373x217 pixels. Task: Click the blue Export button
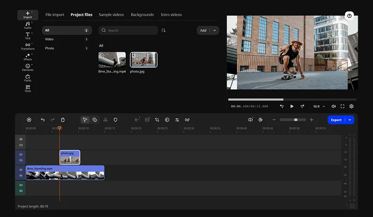(336, 120)
